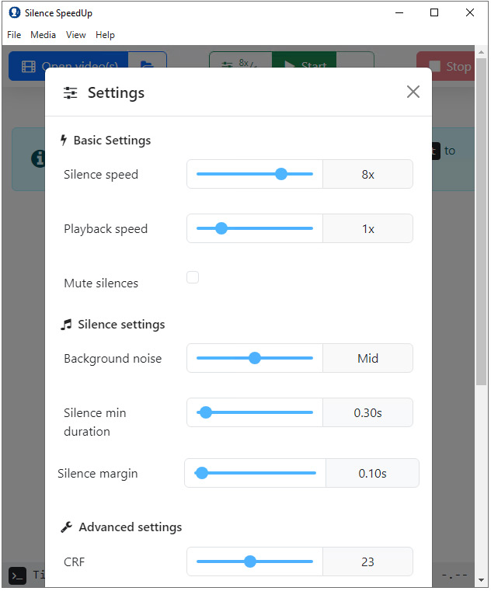This screenshot has width=491, height=591.
Task: Click the Silence speed slider handle
Action: click(x=281, y=174)
